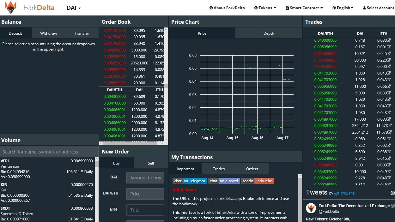Select the SXDT token in Volume list
The height and width of the screenshot is (222, 395).
pyautogui.click(x=47, y=214)
